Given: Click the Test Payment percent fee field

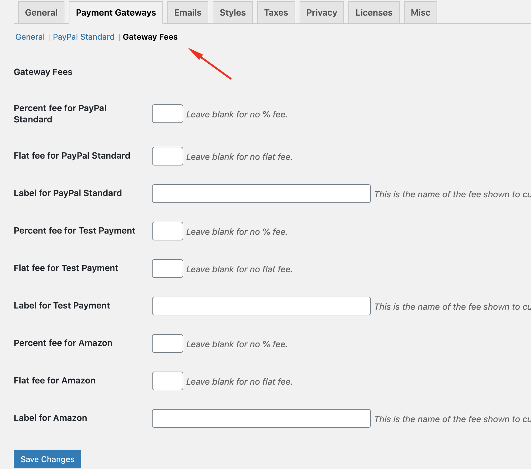Looking at the screenshot, I should (167, 231).
